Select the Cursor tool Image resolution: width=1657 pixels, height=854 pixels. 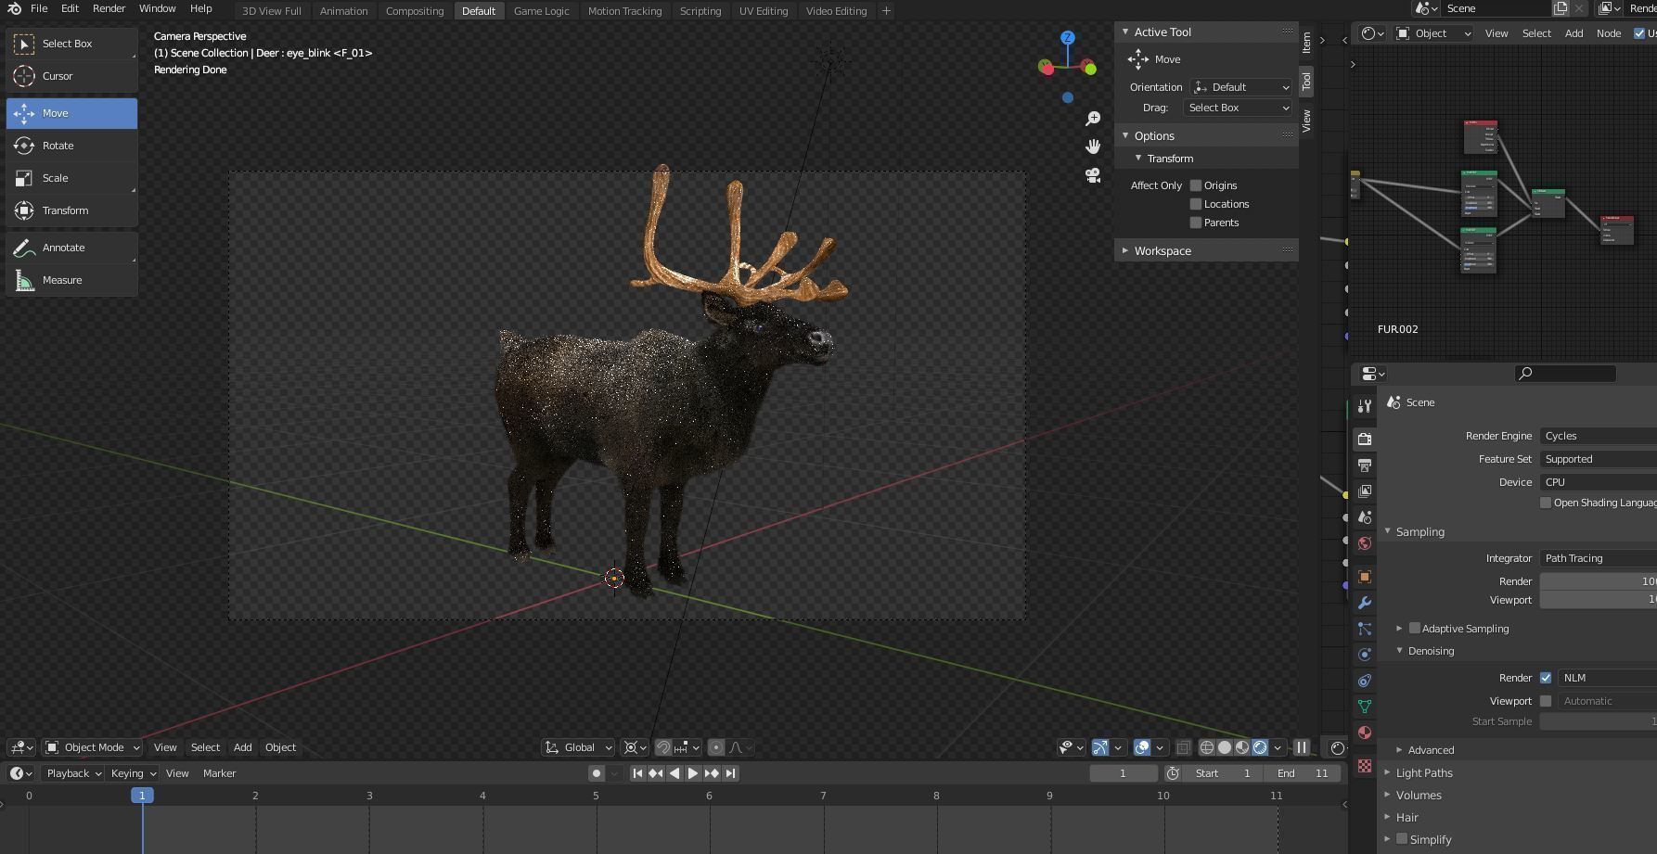[71, 76]
